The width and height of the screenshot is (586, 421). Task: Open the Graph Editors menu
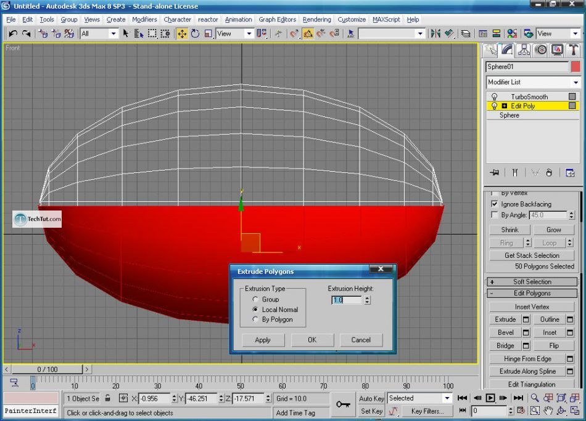[277, 20]
